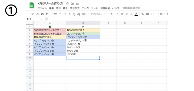Click the merge cells icon
This screenshot has width=194, height=91.
click(x=152, y=14)
